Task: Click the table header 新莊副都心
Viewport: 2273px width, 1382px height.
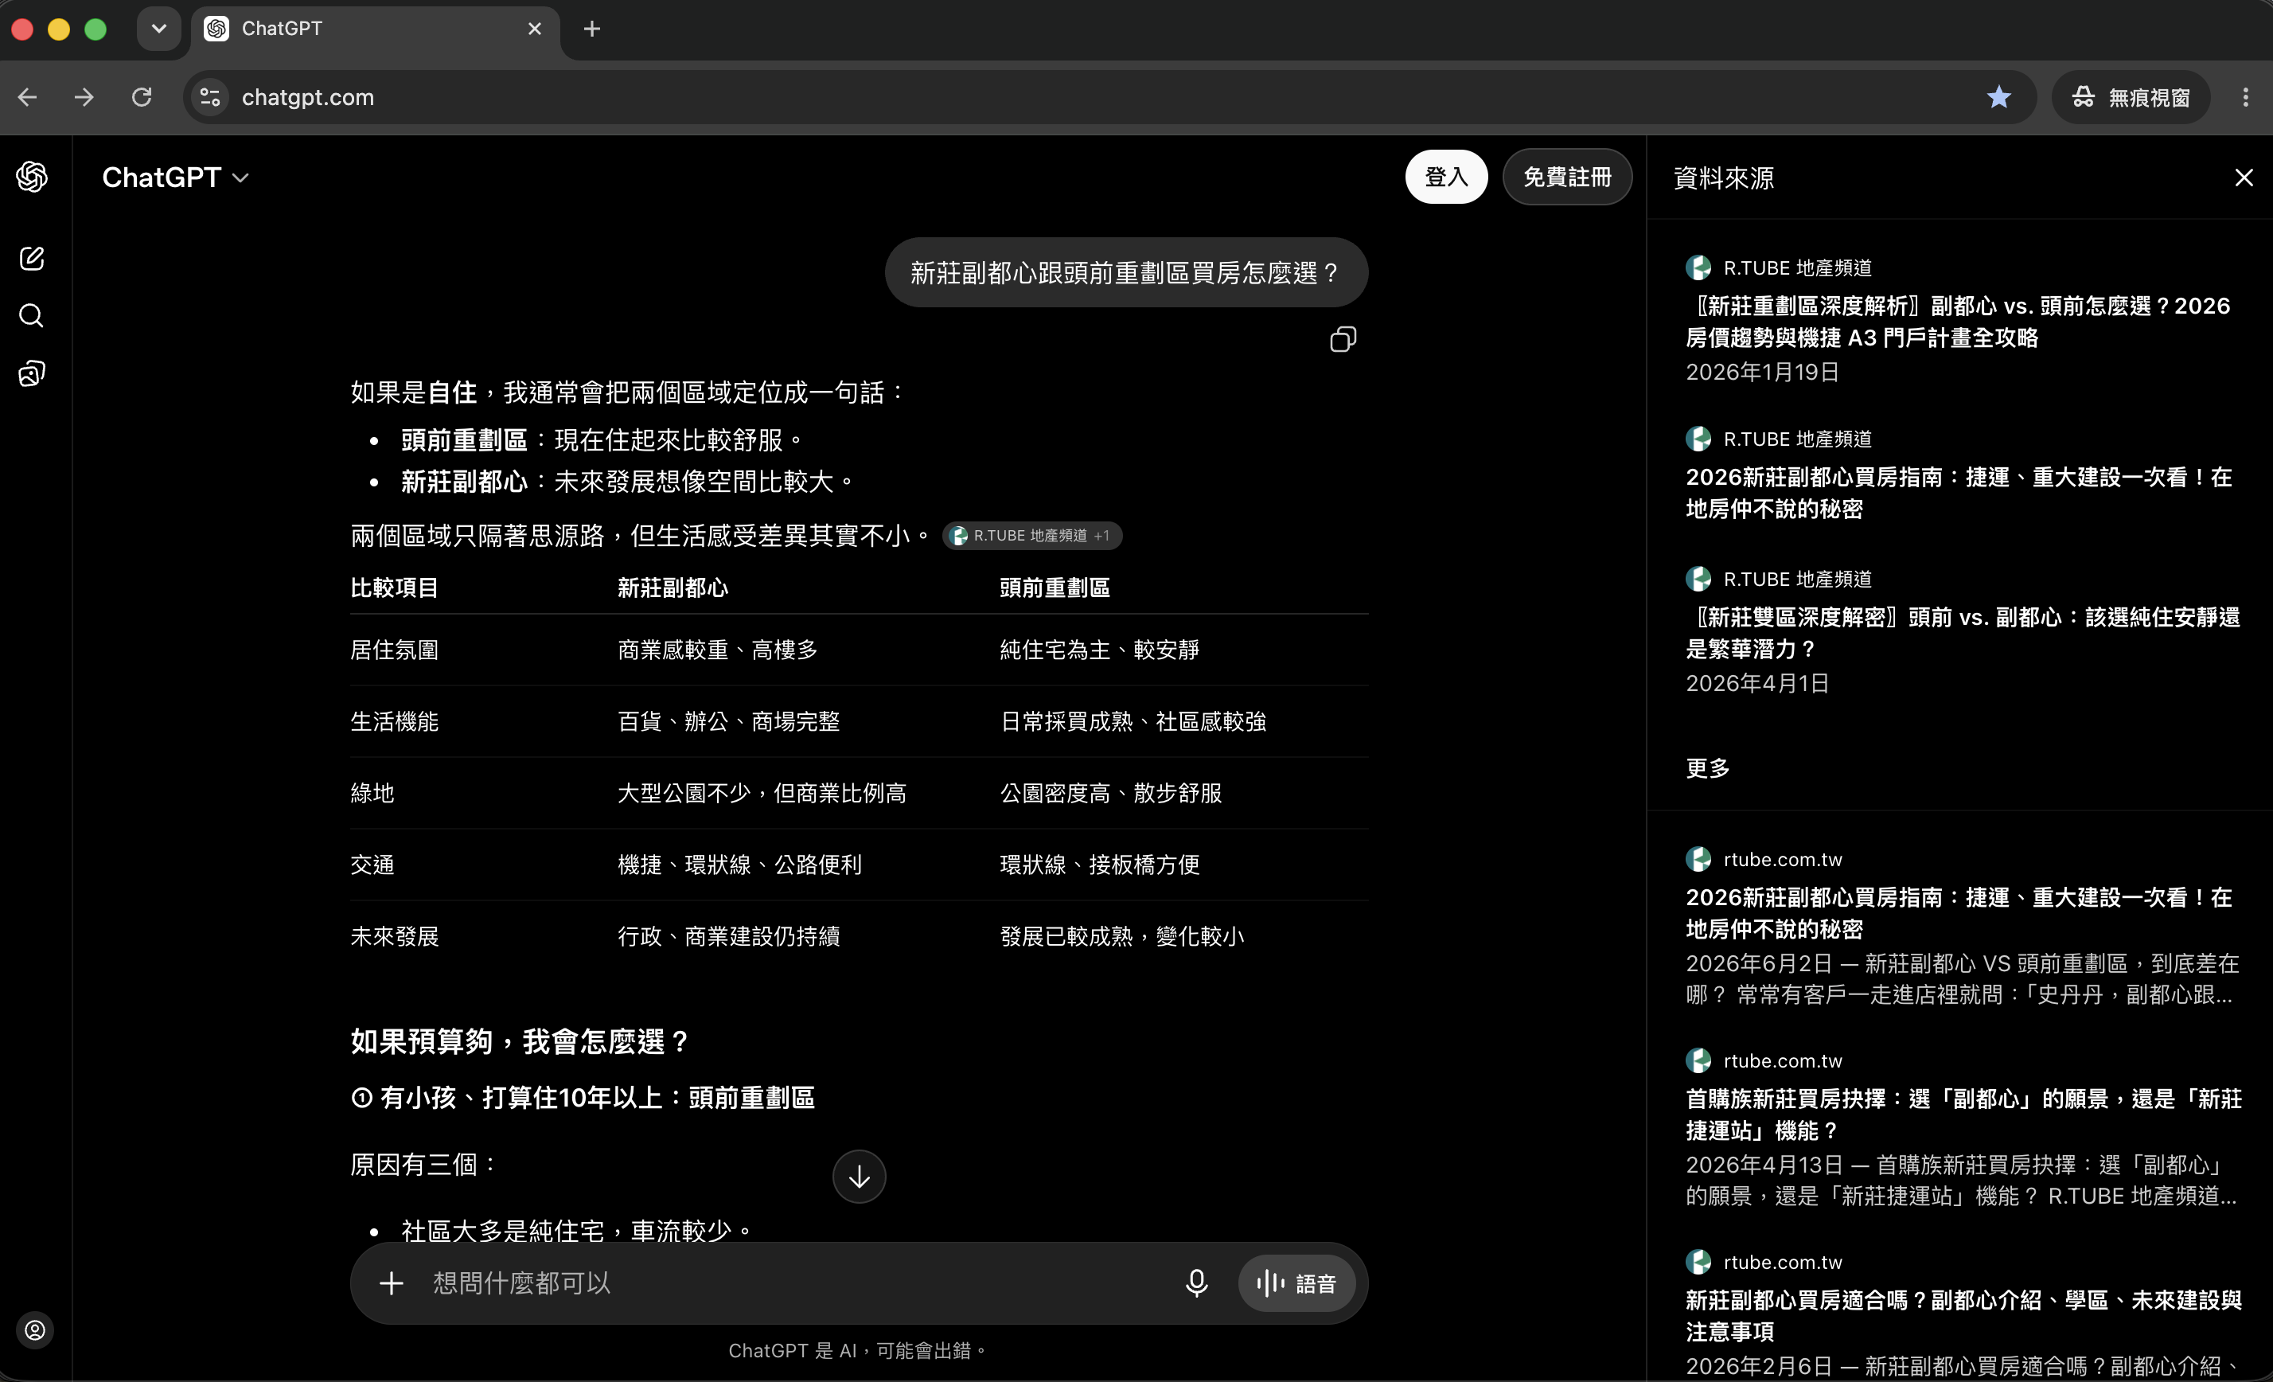Action: click(673, 588)
